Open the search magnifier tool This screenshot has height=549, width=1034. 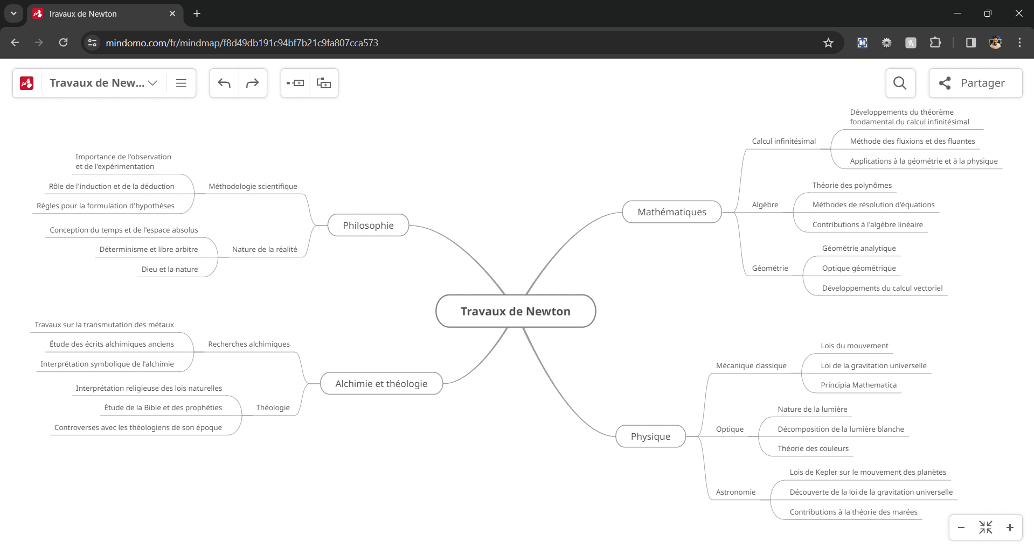click(900, 83)
